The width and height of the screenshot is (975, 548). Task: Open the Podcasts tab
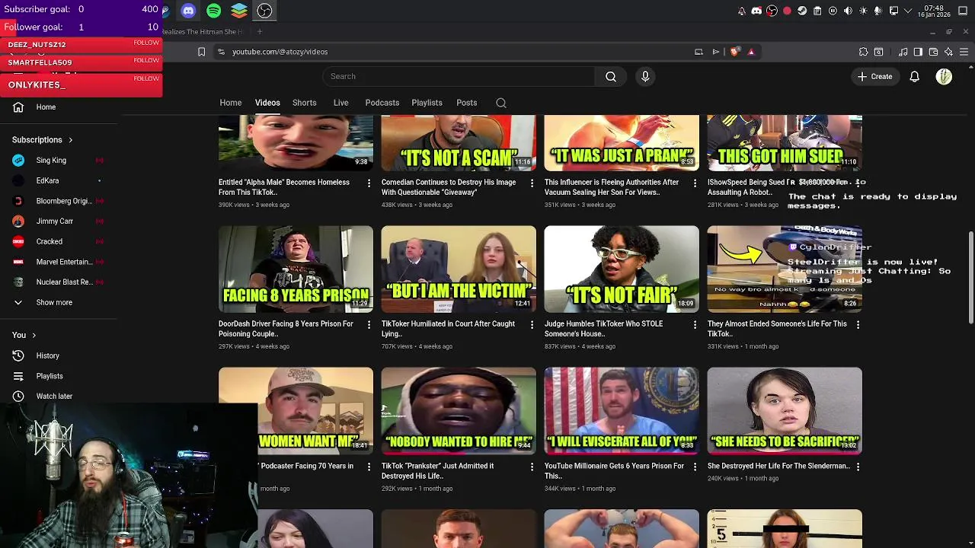[x=382, y=103]
